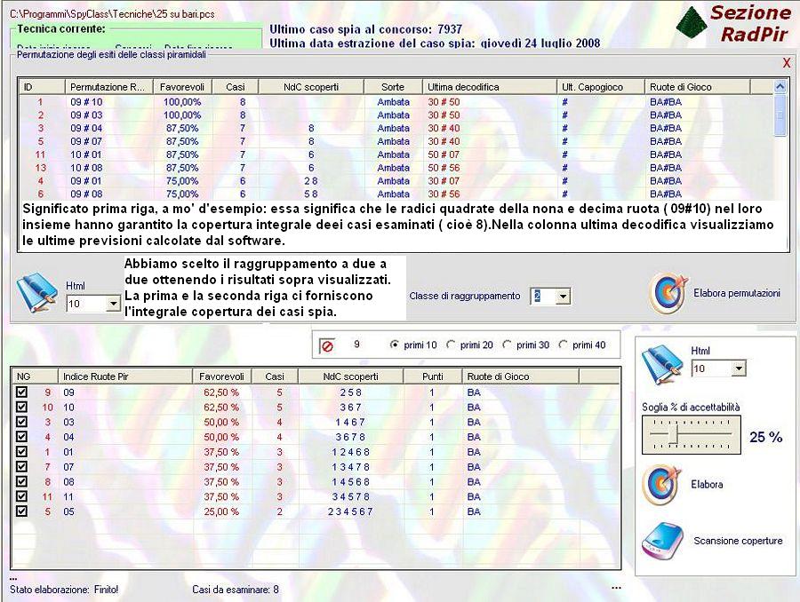Click NdC scoperti value 1 2 4 6 8
This screenshot has width=800, height=602.
[350, 452]
